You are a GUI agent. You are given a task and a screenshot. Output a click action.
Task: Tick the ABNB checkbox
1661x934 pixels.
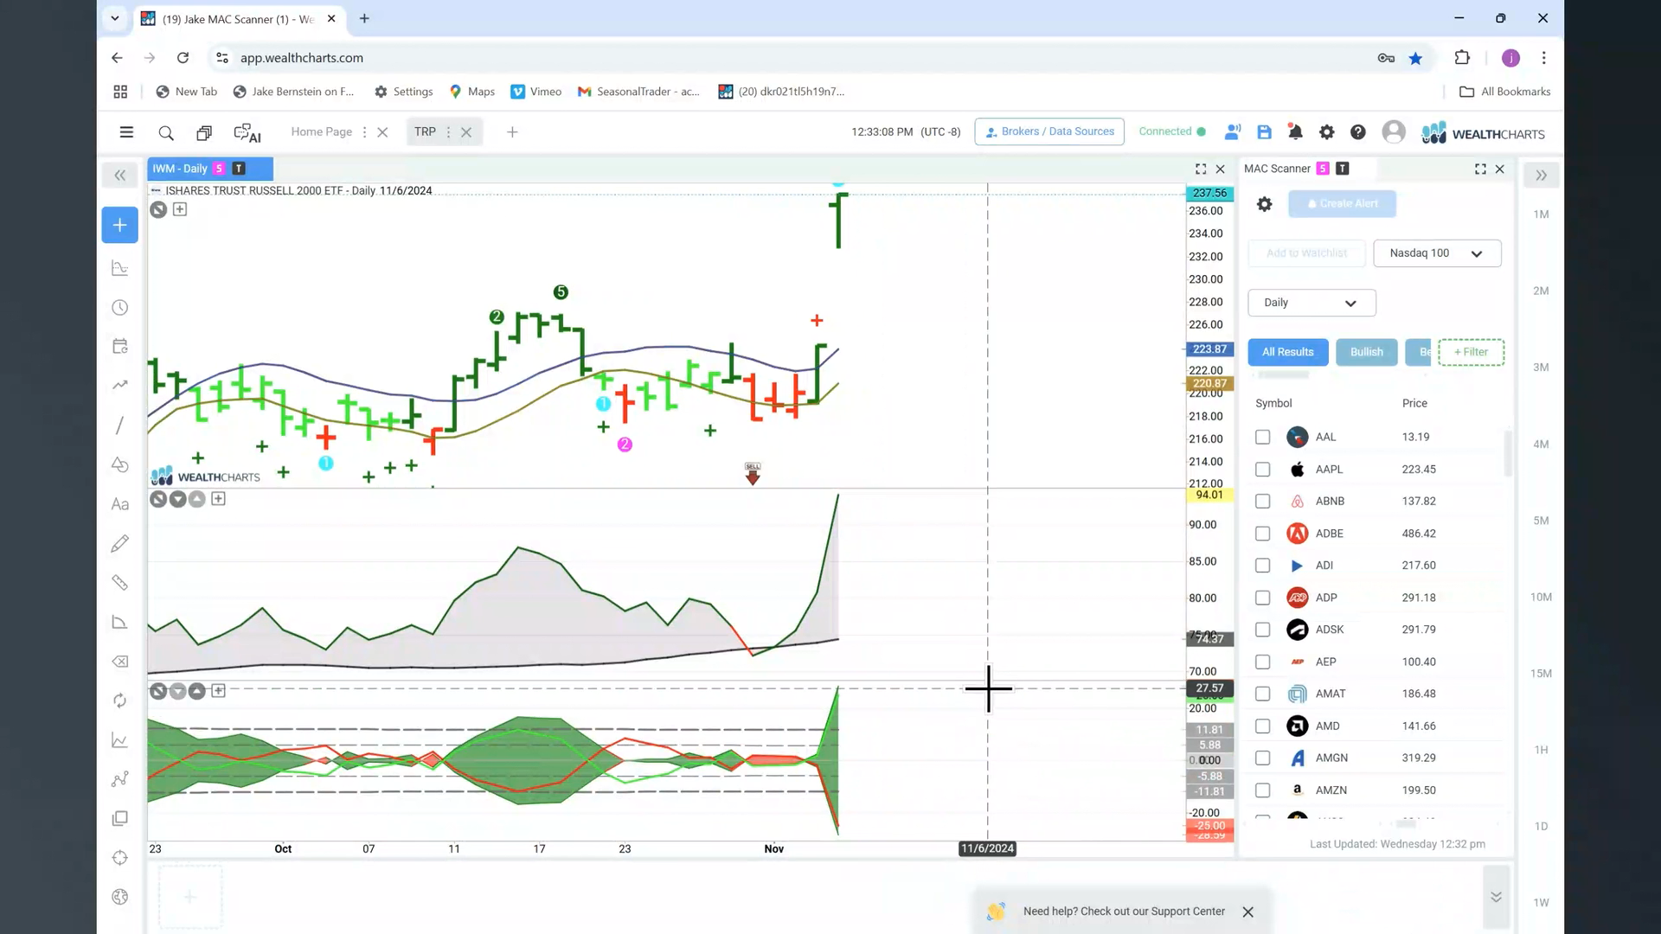[1262, 502]
